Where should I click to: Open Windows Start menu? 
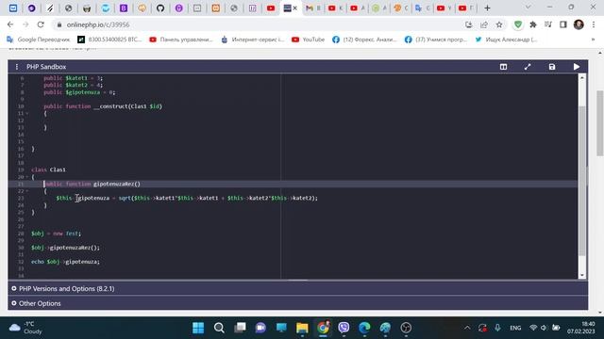click(x=198, y=328)
